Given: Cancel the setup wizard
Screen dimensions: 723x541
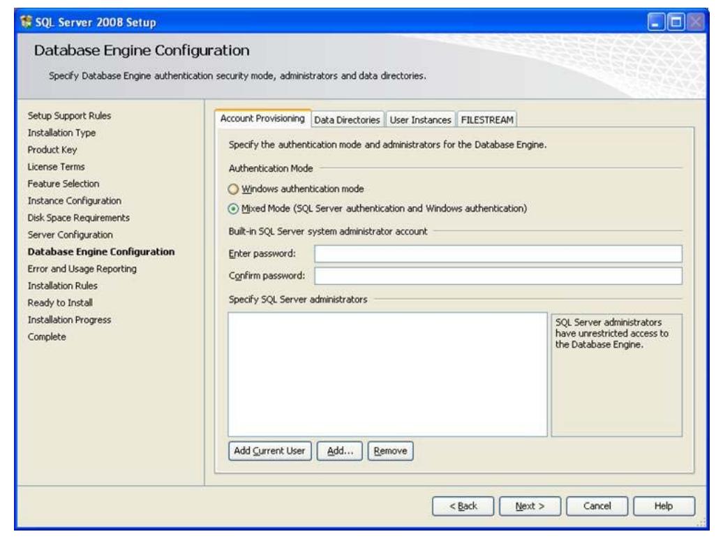Looking at the screenshot, I should (597, 506).
